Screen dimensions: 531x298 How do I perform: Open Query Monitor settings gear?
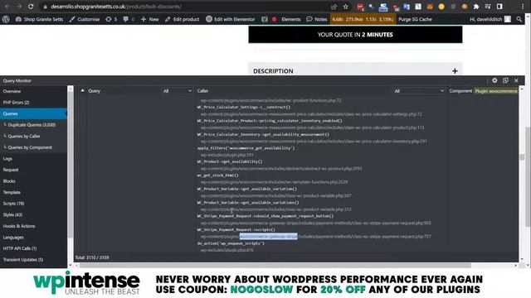494,80
